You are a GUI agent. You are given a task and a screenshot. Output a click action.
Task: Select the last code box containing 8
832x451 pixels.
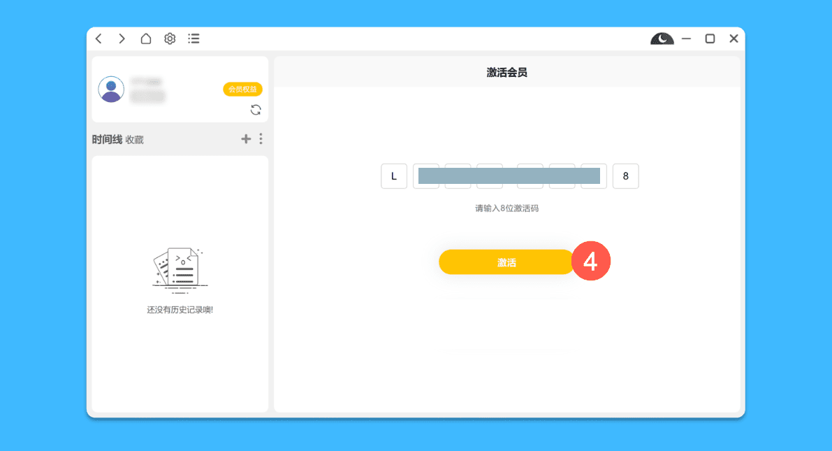point(625,176)
